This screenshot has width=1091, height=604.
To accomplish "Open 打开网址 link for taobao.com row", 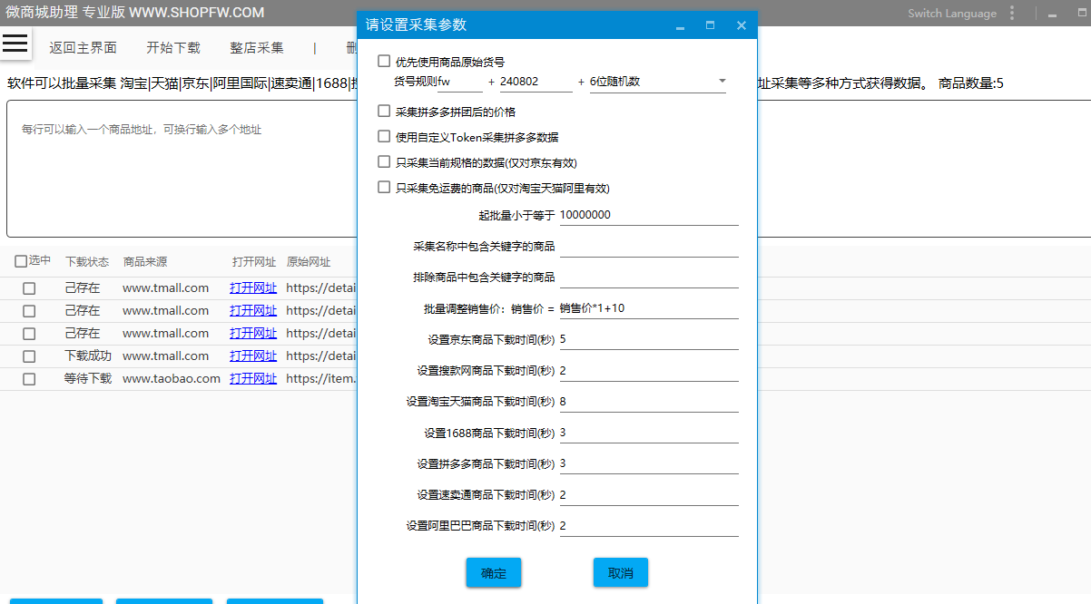I will pyautogui.click(x=253, y=378).
